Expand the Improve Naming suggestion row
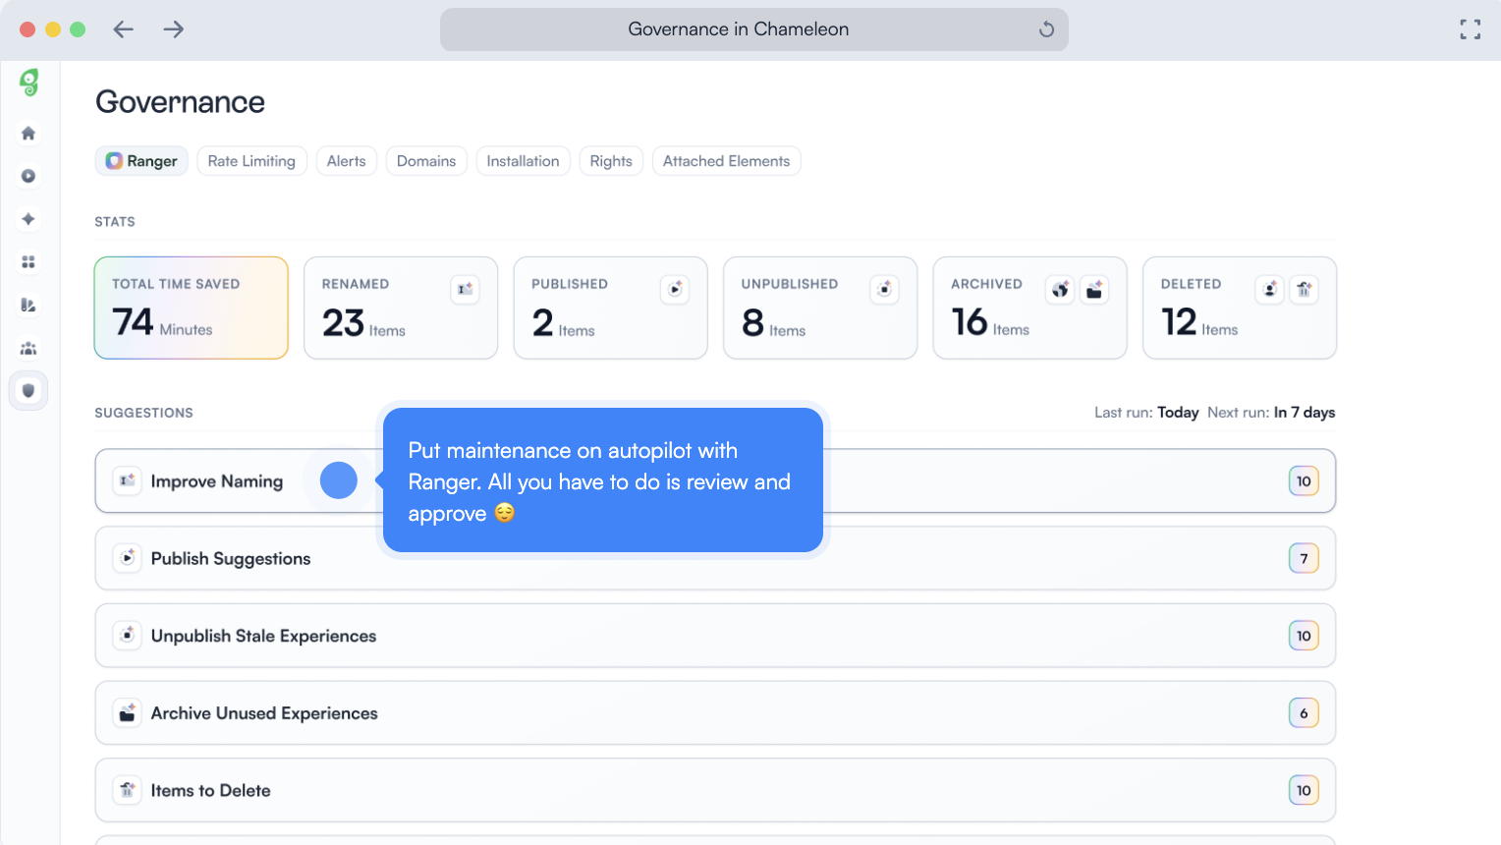Image resolution: width=1501 pixels, height=845 pixels. click(216, 481)
